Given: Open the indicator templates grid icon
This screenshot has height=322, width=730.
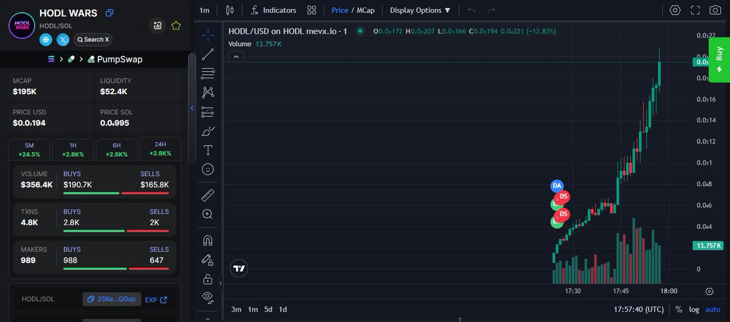Looking at the screenshot, I should coord(311,10).
